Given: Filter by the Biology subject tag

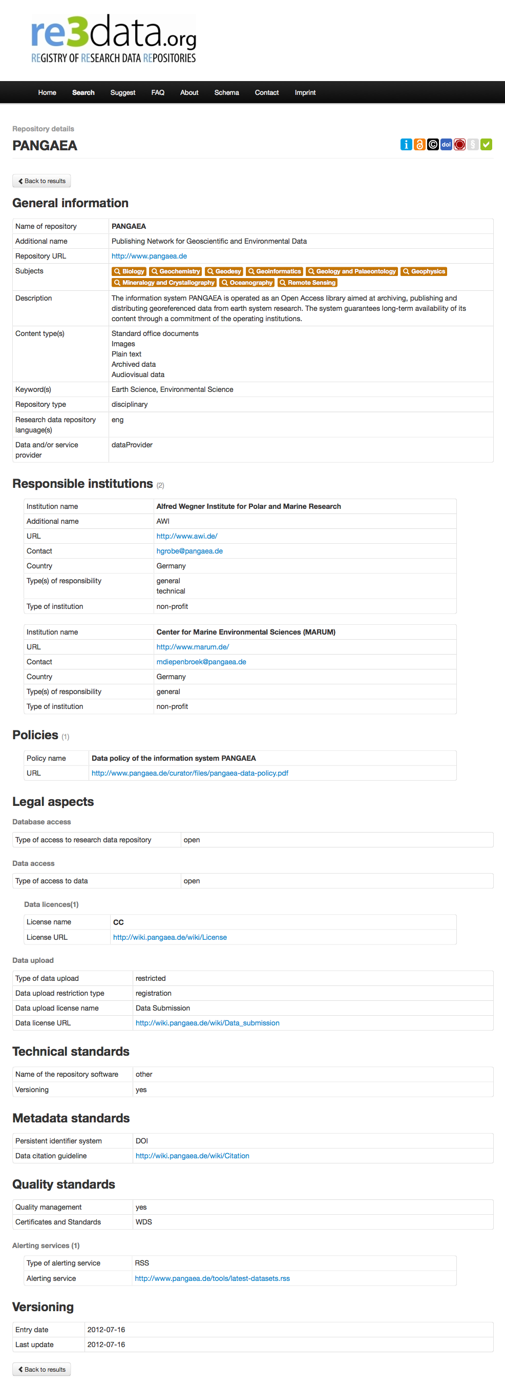Looking at the screenshot, I should point(129,271).
